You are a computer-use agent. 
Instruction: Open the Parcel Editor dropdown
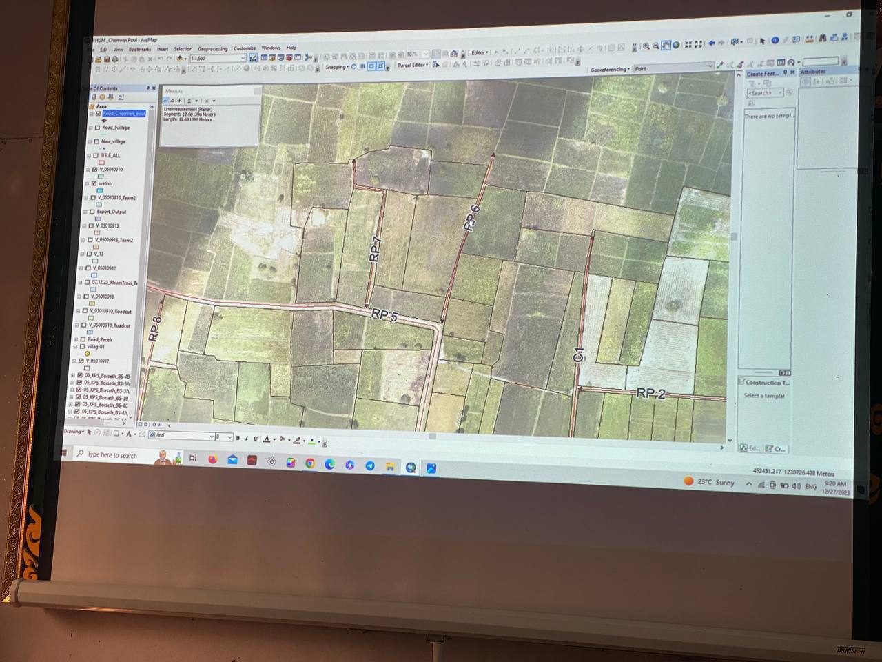pyautogui.click(x=412, y=65)
